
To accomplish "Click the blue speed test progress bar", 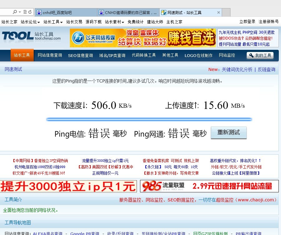I will point(149,119).
